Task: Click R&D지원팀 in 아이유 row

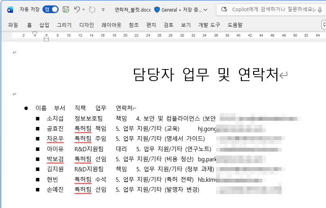Action: coord(89,149)
